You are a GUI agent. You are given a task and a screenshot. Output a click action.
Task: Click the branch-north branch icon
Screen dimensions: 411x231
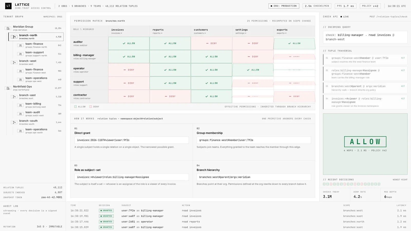click(14, 37)
